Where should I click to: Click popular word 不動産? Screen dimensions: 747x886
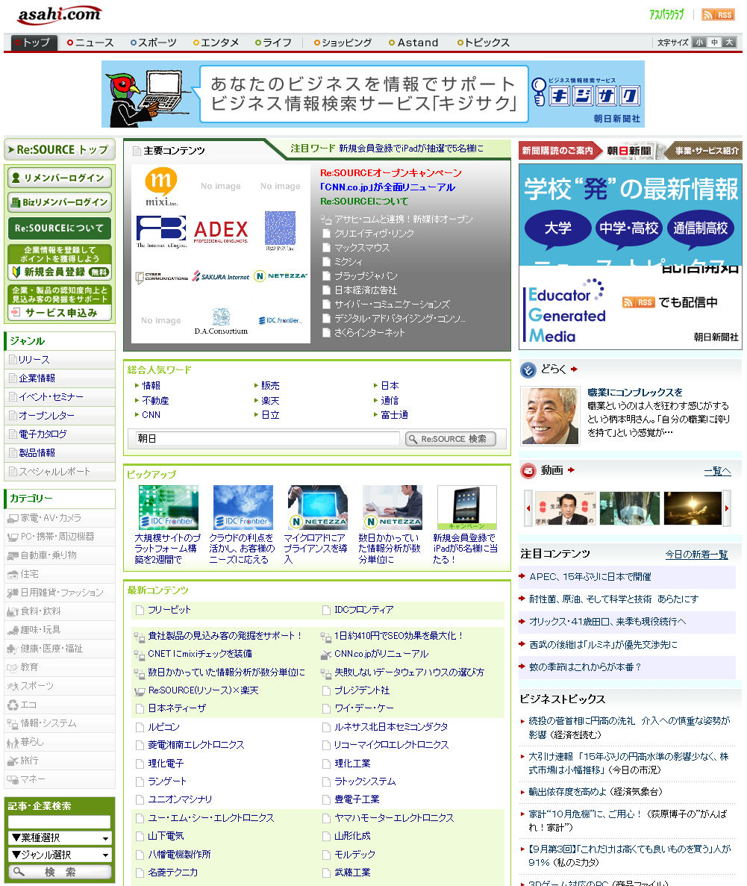point(155,400)
